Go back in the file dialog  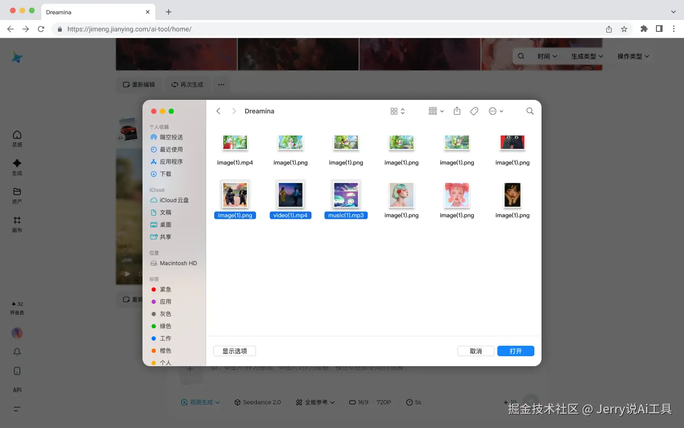tap(218, 111)
